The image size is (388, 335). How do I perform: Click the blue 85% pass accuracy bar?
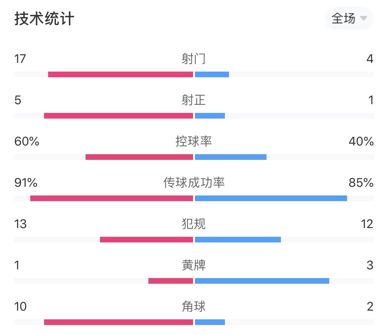(x=271, y=198)
